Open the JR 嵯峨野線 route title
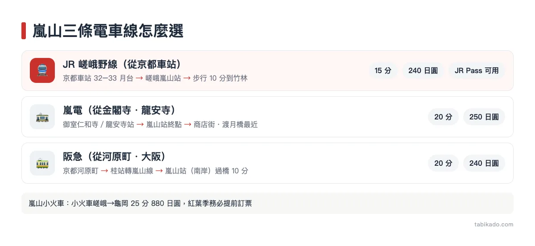 click(122, 64)
